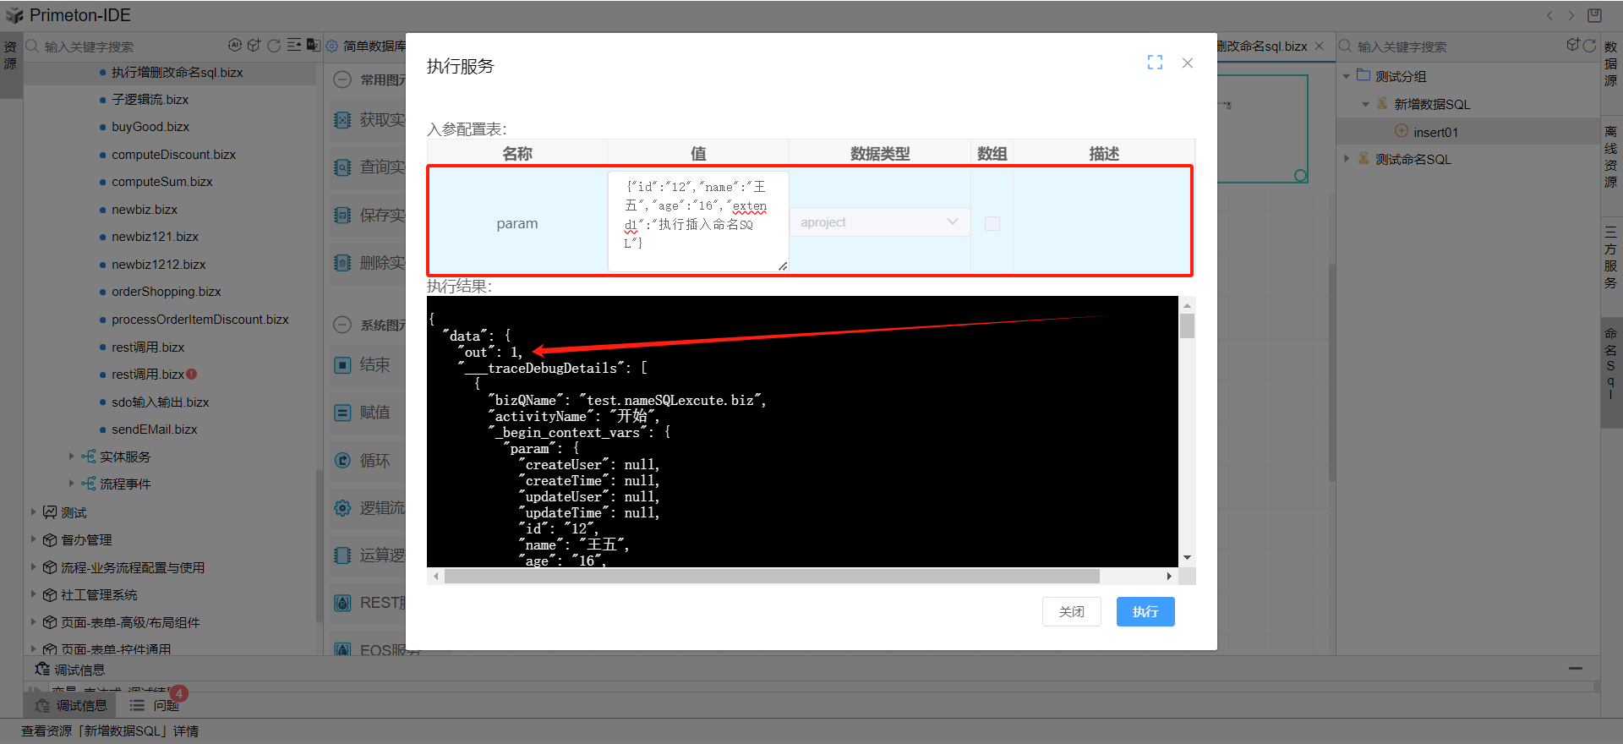Viewport: 1623px width, 744px height.
Task: Click the 执行 button
Action: 1145,611
